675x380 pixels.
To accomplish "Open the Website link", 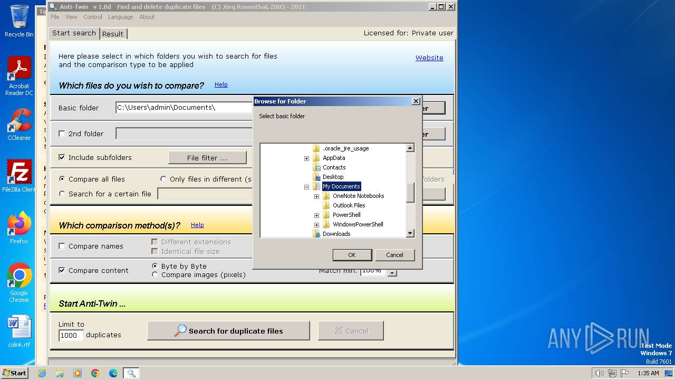I will click(429, 58).
